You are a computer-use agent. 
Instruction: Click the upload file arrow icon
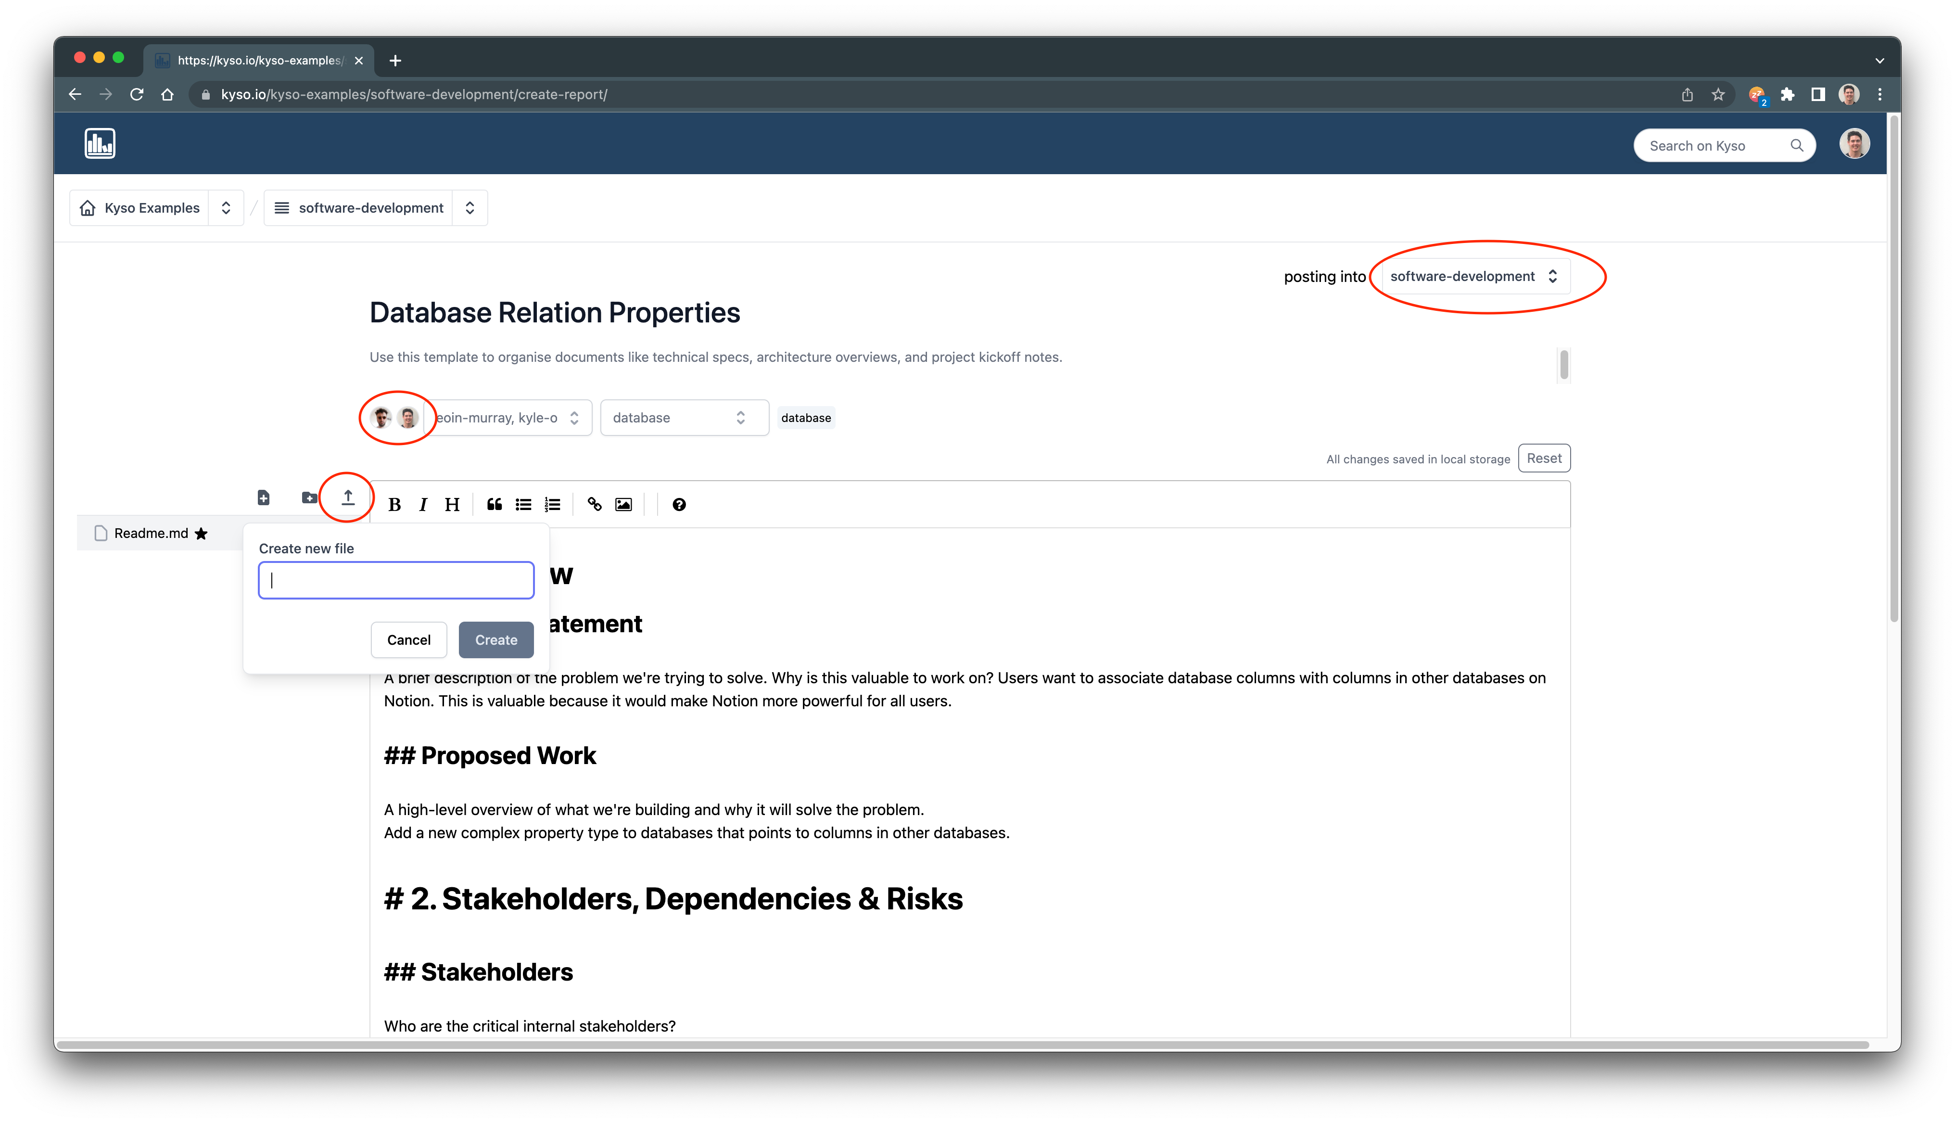(x=348, y=498)
